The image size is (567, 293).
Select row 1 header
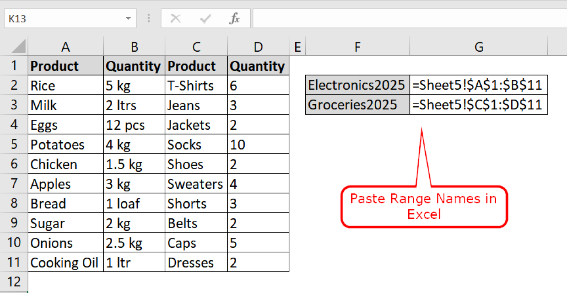click(x=14, y=66)
